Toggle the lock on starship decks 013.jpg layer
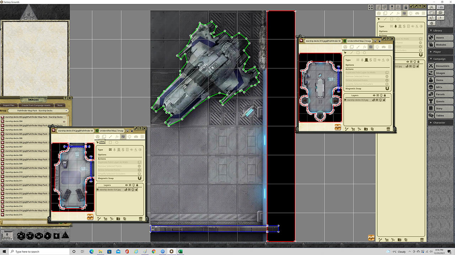Viewport: 455px width, 255px height. 385,100
